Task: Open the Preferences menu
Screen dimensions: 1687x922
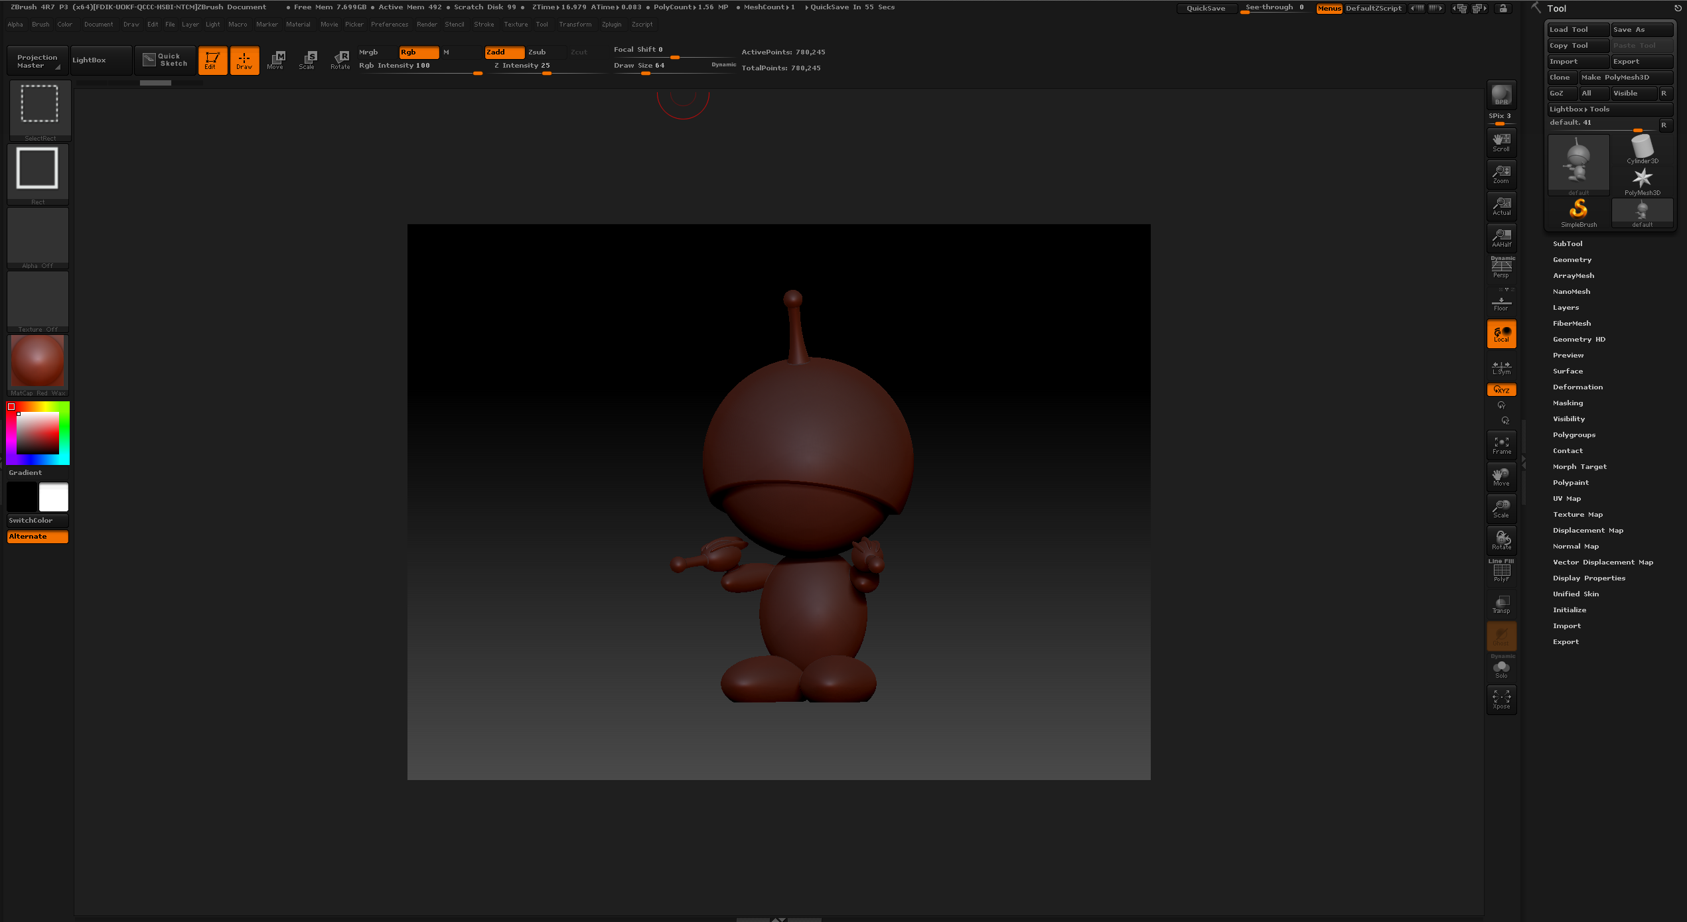Action: pyautogui.click(x=390, y=25)
